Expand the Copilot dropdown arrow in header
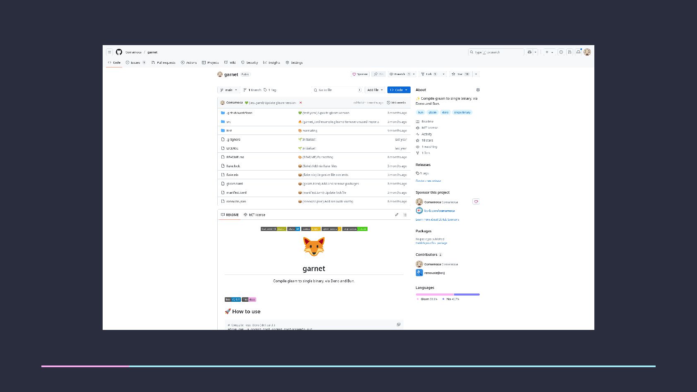The height and width of the screenshot is (392, 697). [x=536, y=52]
